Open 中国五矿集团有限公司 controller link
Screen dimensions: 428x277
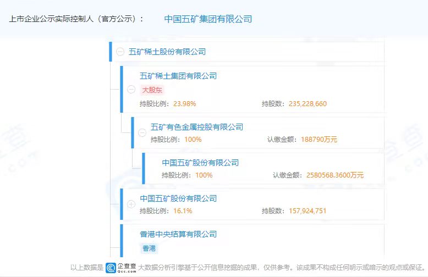(x=208, y=19)
